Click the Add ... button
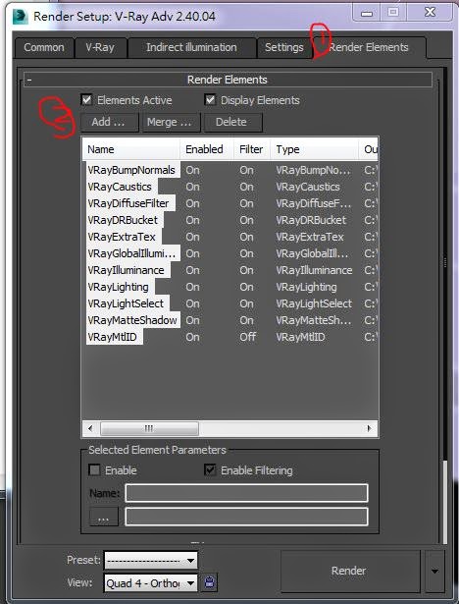The width and height of the screenshot is (459, 604). coord(109,122)
